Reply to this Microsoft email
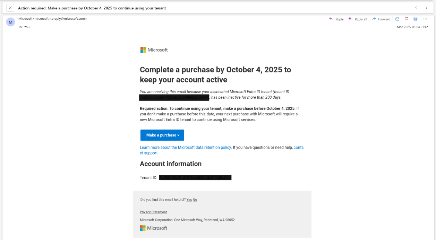Screen dimensions: 436x240 pyautogui.click(x=336, y=19)
